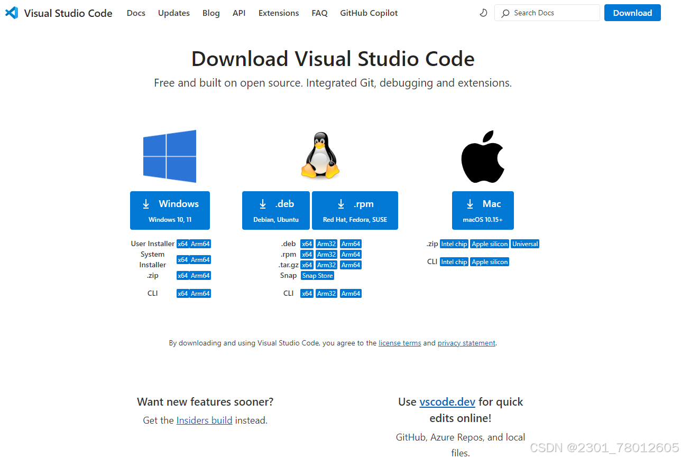Get the Linux .tar.gz x64 archive
The height and width of the screenshot is (459, 681).
307,265
